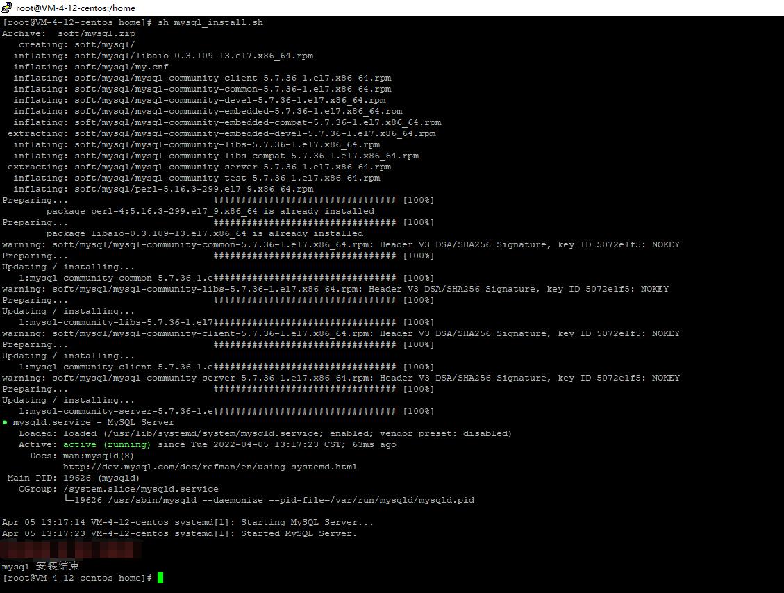Click the green mysqld.service status dot
Viewport: 784px width, 593px height.
point(6,422)
